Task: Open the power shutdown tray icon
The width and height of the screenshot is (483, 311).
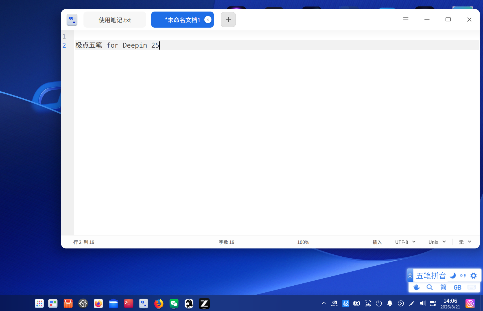Action: 379,303
